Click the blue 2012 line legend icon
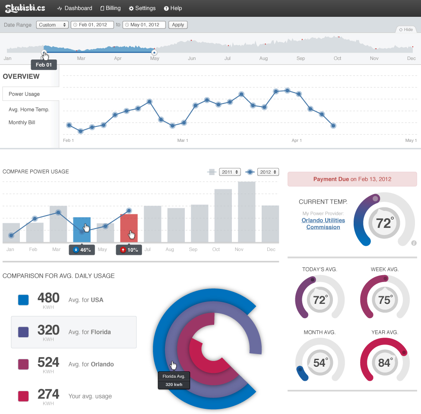Screen dimensions: 421x414 (x=250, y=172)
